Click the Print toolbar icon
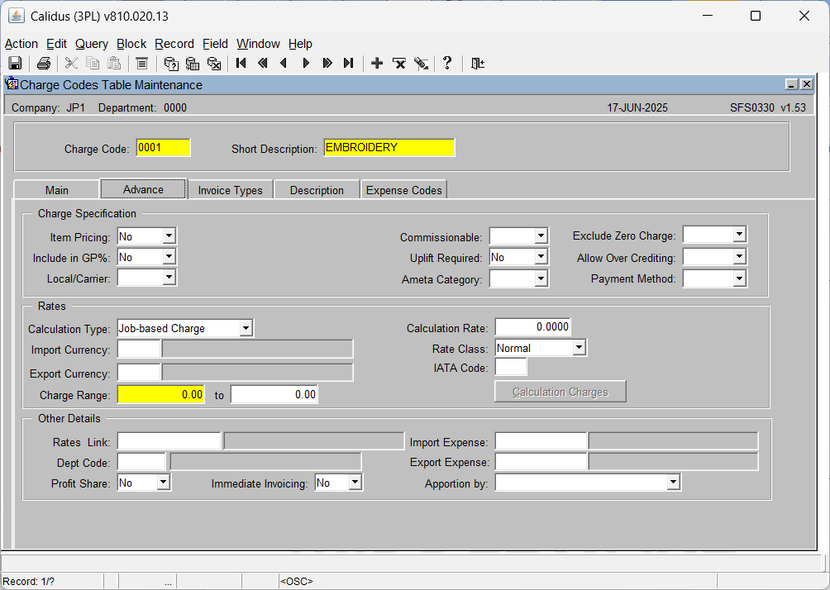Viewport: 830px width, 590px height. click(44, 64)
